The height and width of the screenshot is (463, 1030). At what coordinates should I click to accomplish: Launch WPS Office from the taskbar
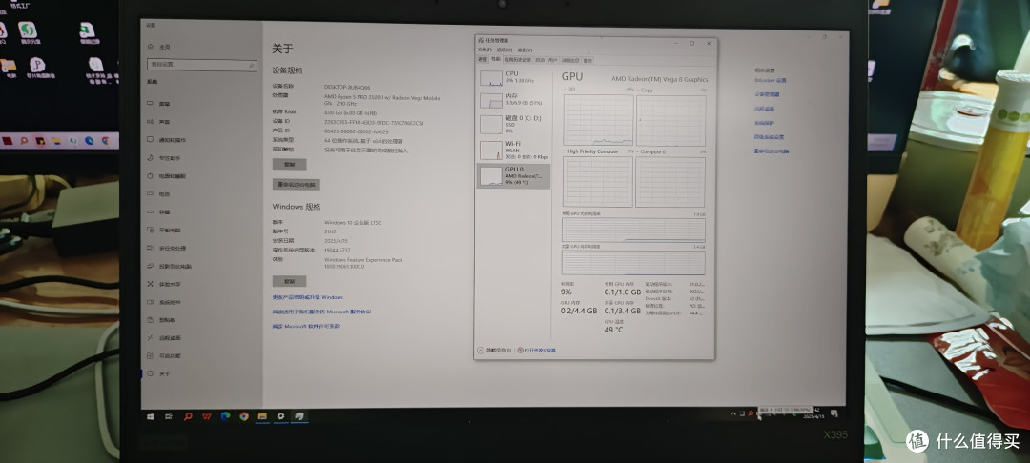[207, 415]
